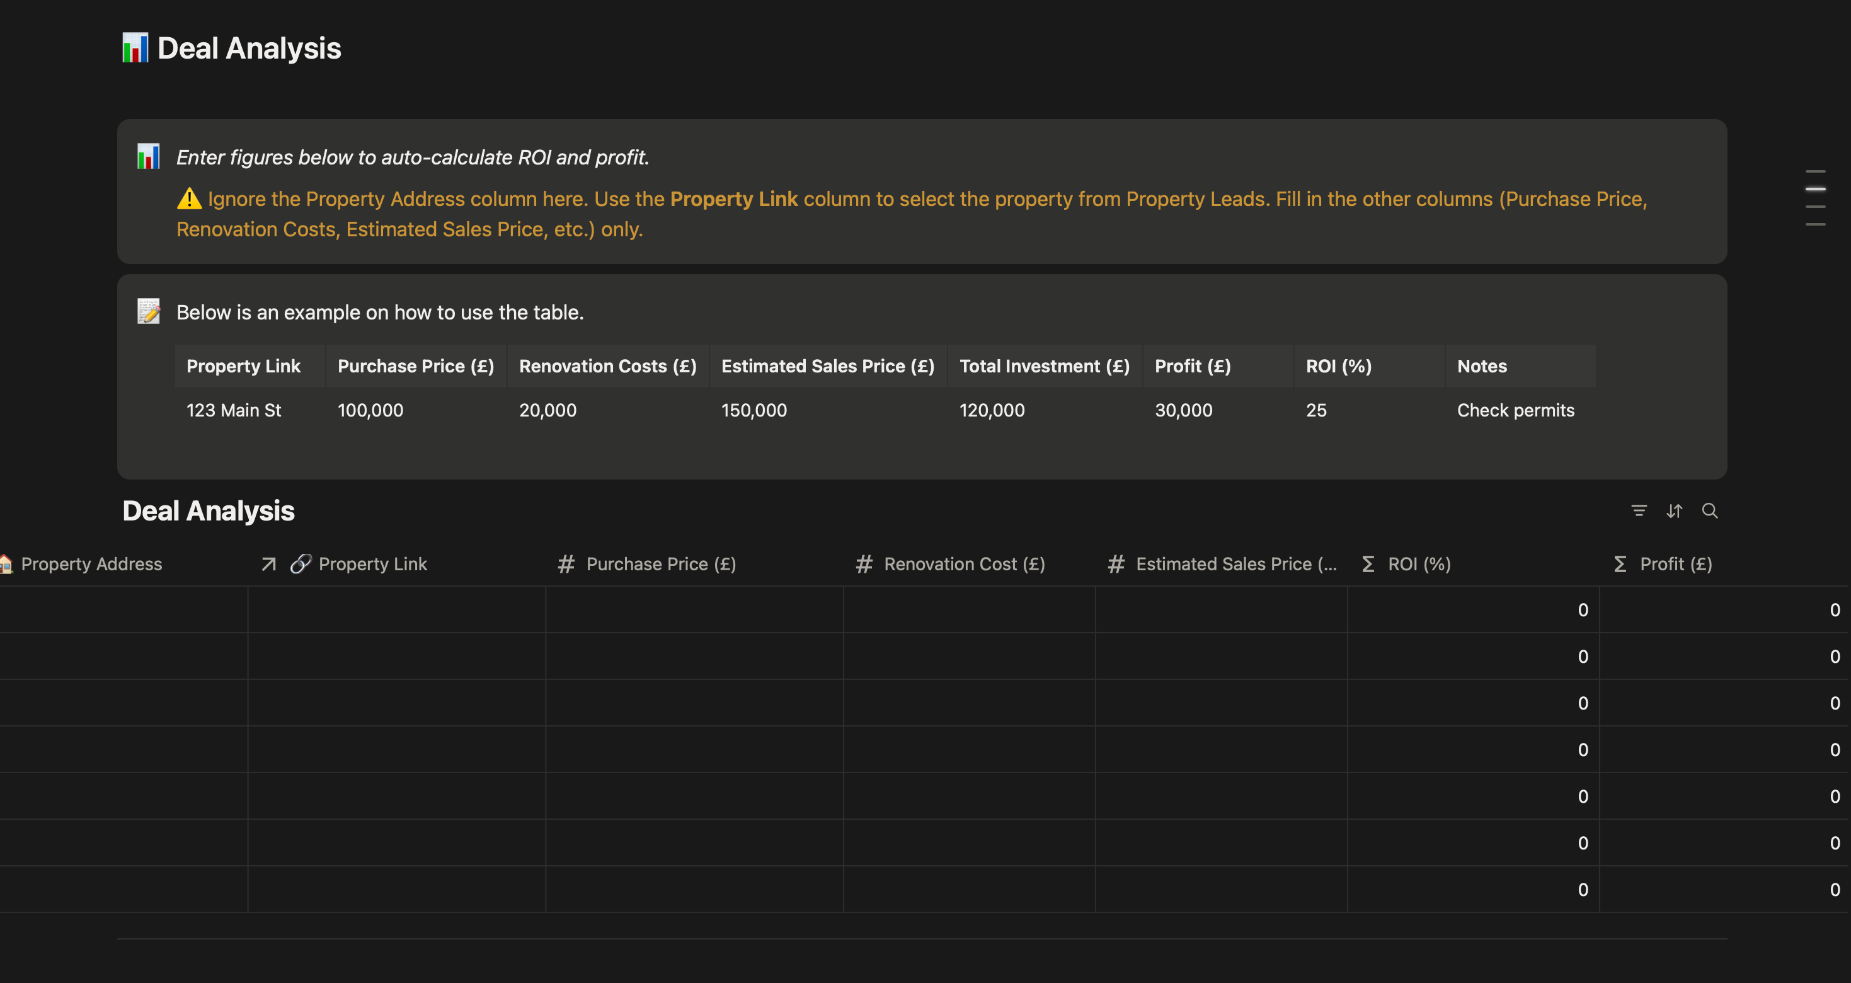Click the bar chart icon beside the page title

(135, 48)
